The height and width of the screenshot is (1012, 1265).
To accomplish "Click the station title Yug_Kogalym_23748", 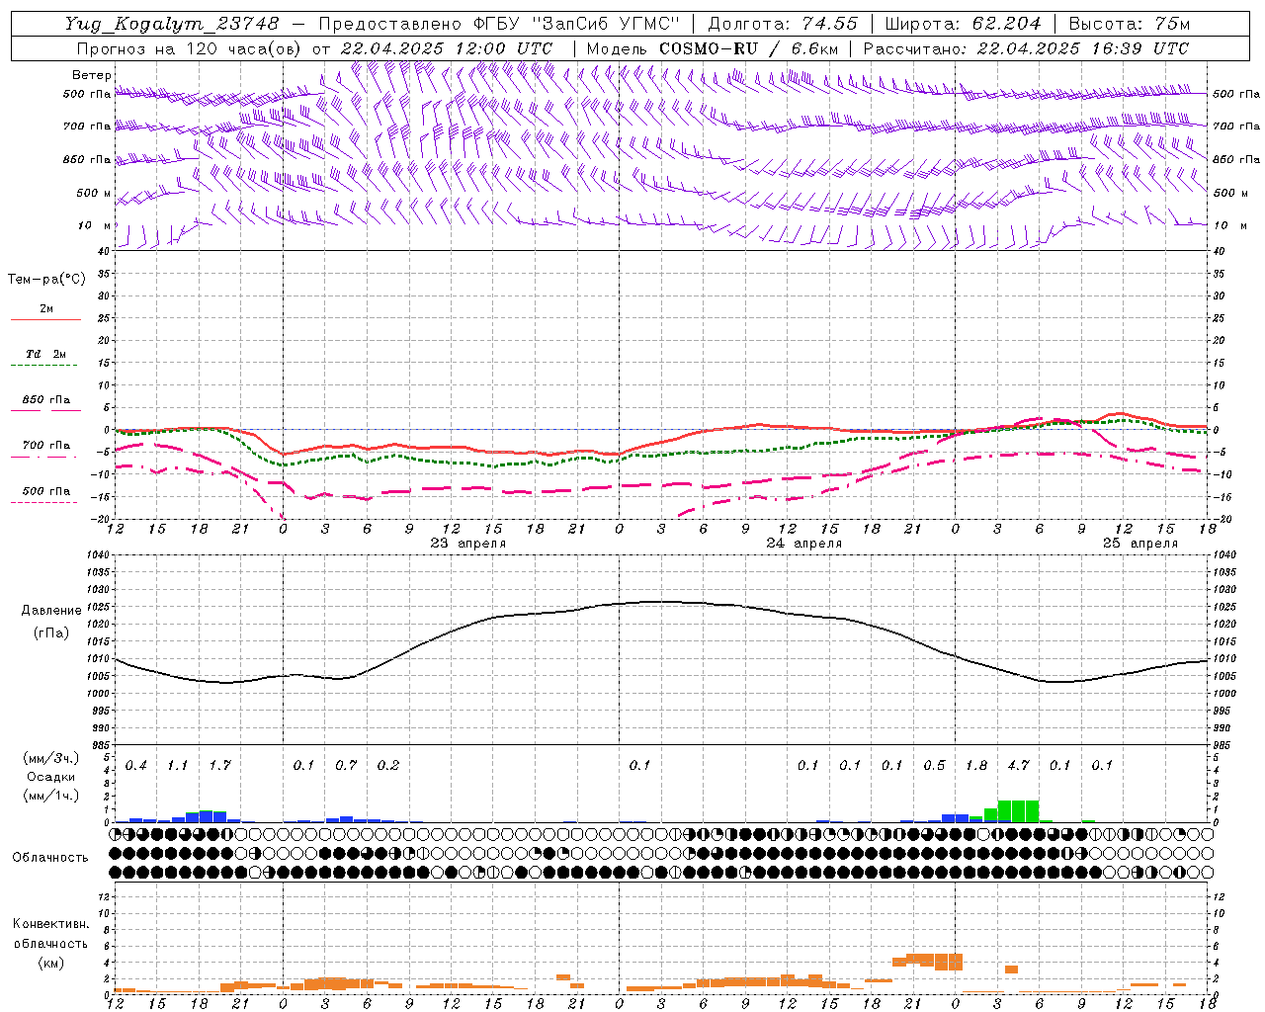I will 172,24.
